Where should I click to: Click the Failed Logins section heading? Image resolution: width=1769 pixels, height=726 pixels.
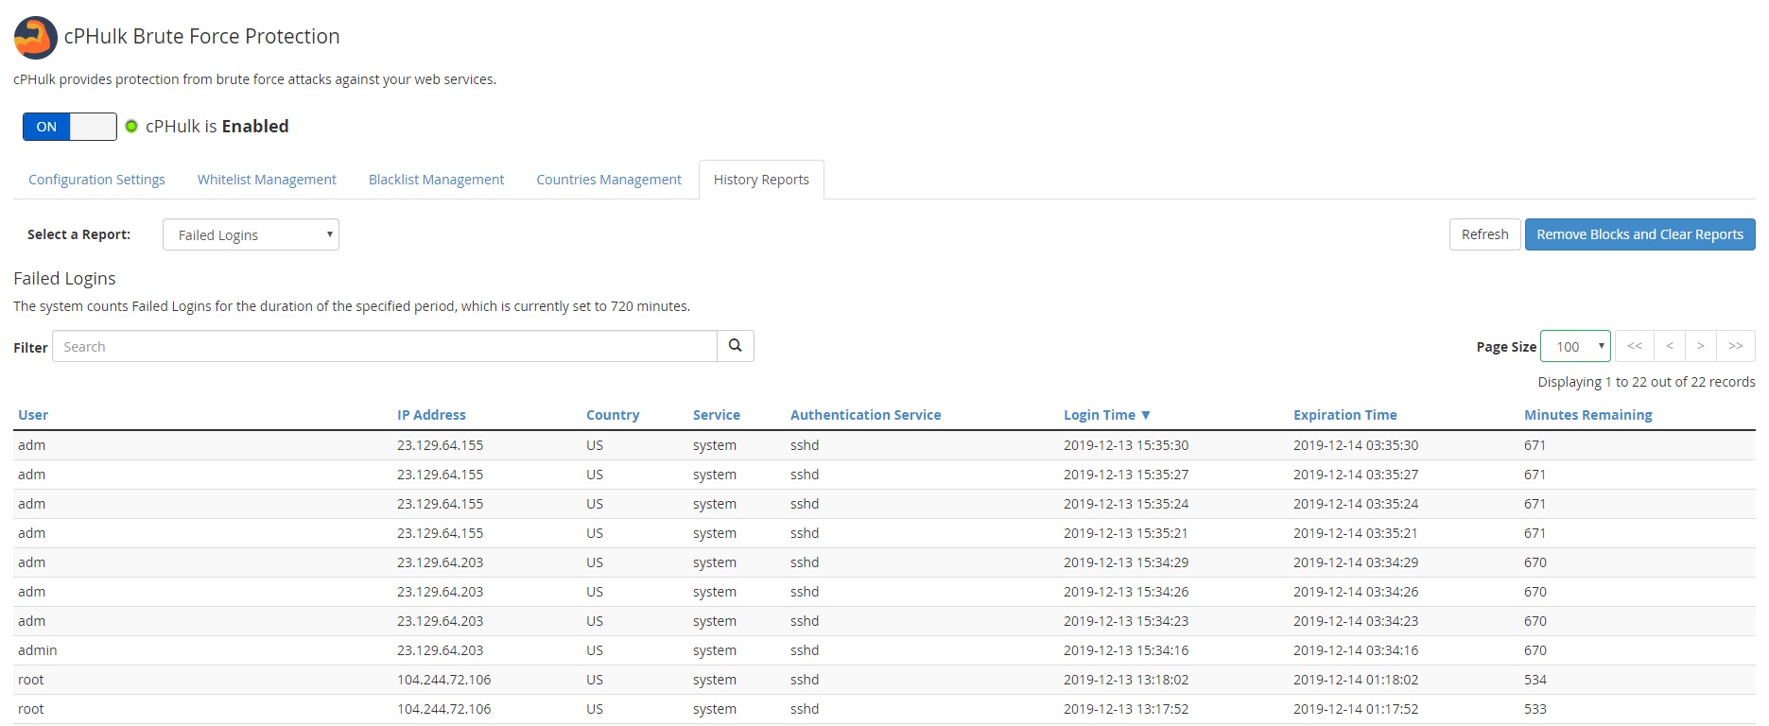(x=64, y=279)
